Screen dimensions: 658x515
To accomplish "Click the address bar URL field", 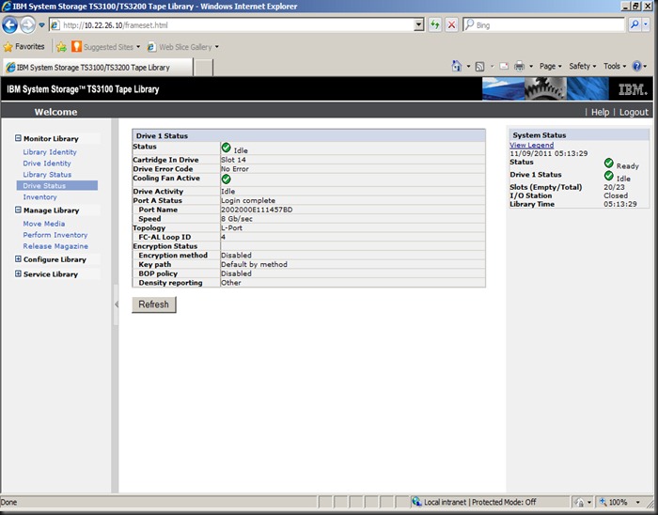I will (237, 25).
